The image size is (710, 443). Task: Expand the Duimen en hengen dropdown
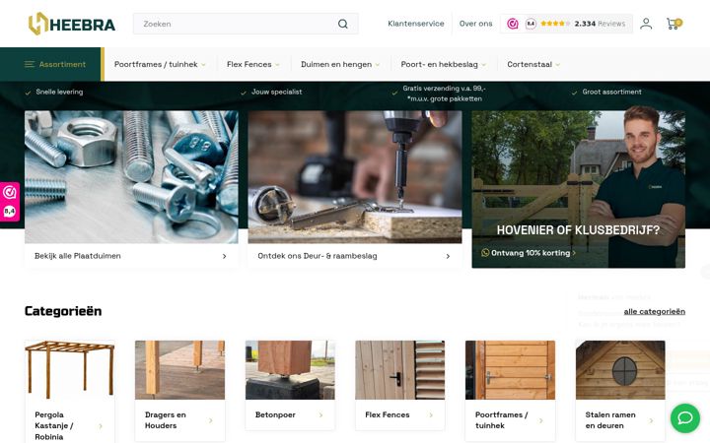[x=340, y=64]
